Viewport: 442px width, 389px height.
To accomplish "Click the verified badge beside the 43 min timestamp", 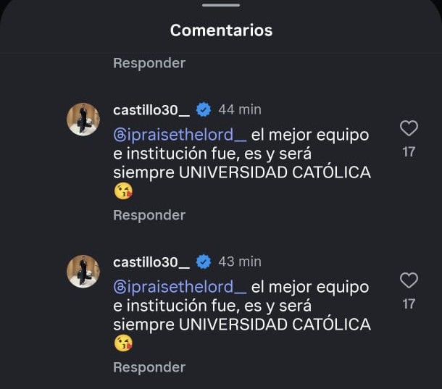I will pyautogui.click(x=204, y=261).
